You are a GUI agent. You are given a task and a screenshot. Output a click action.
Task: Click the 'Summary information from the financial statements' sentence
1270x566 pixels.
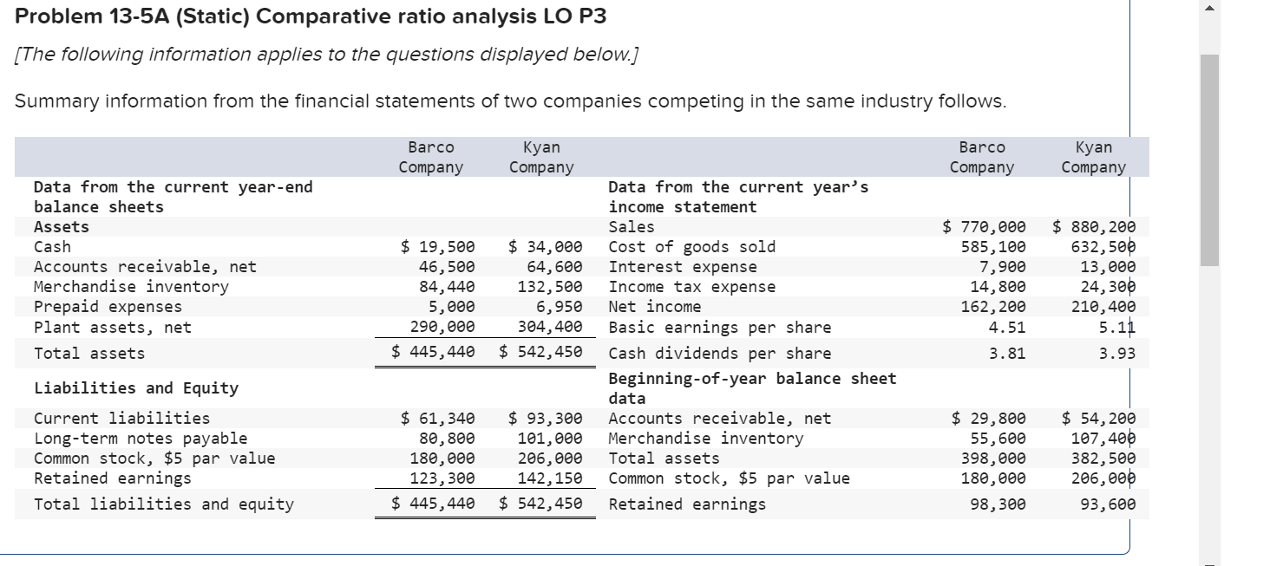click(x=512, y=101)
